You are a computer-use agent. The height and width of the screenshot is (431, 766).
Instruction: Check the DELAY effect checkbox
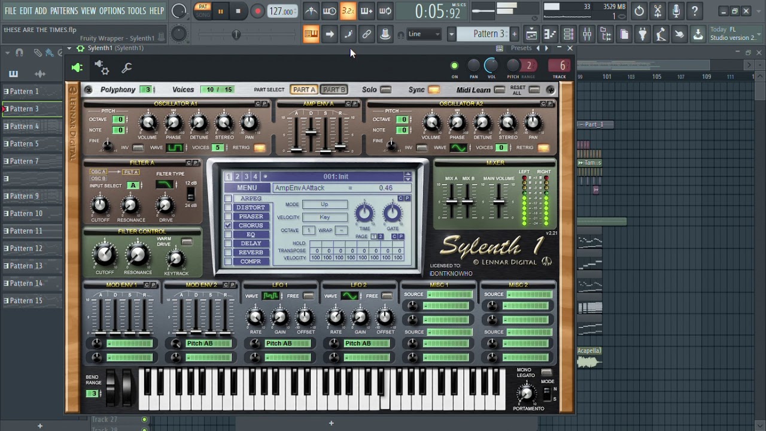[x=228, y=244]
